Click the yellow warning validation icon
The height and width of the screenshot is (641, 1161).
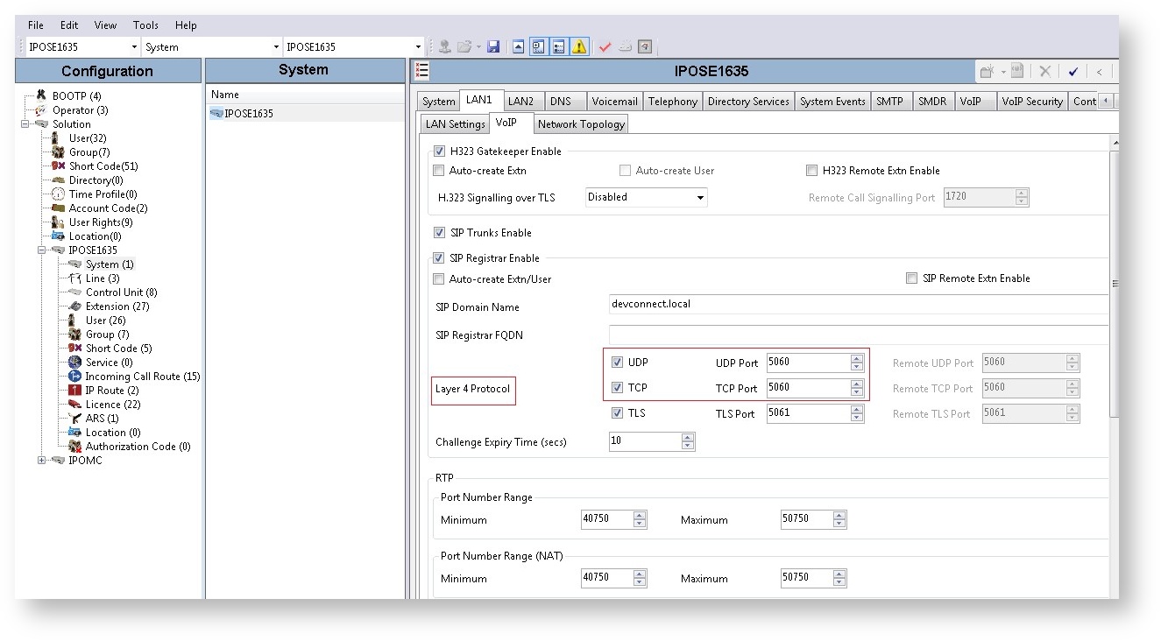[x=579, y=46]
